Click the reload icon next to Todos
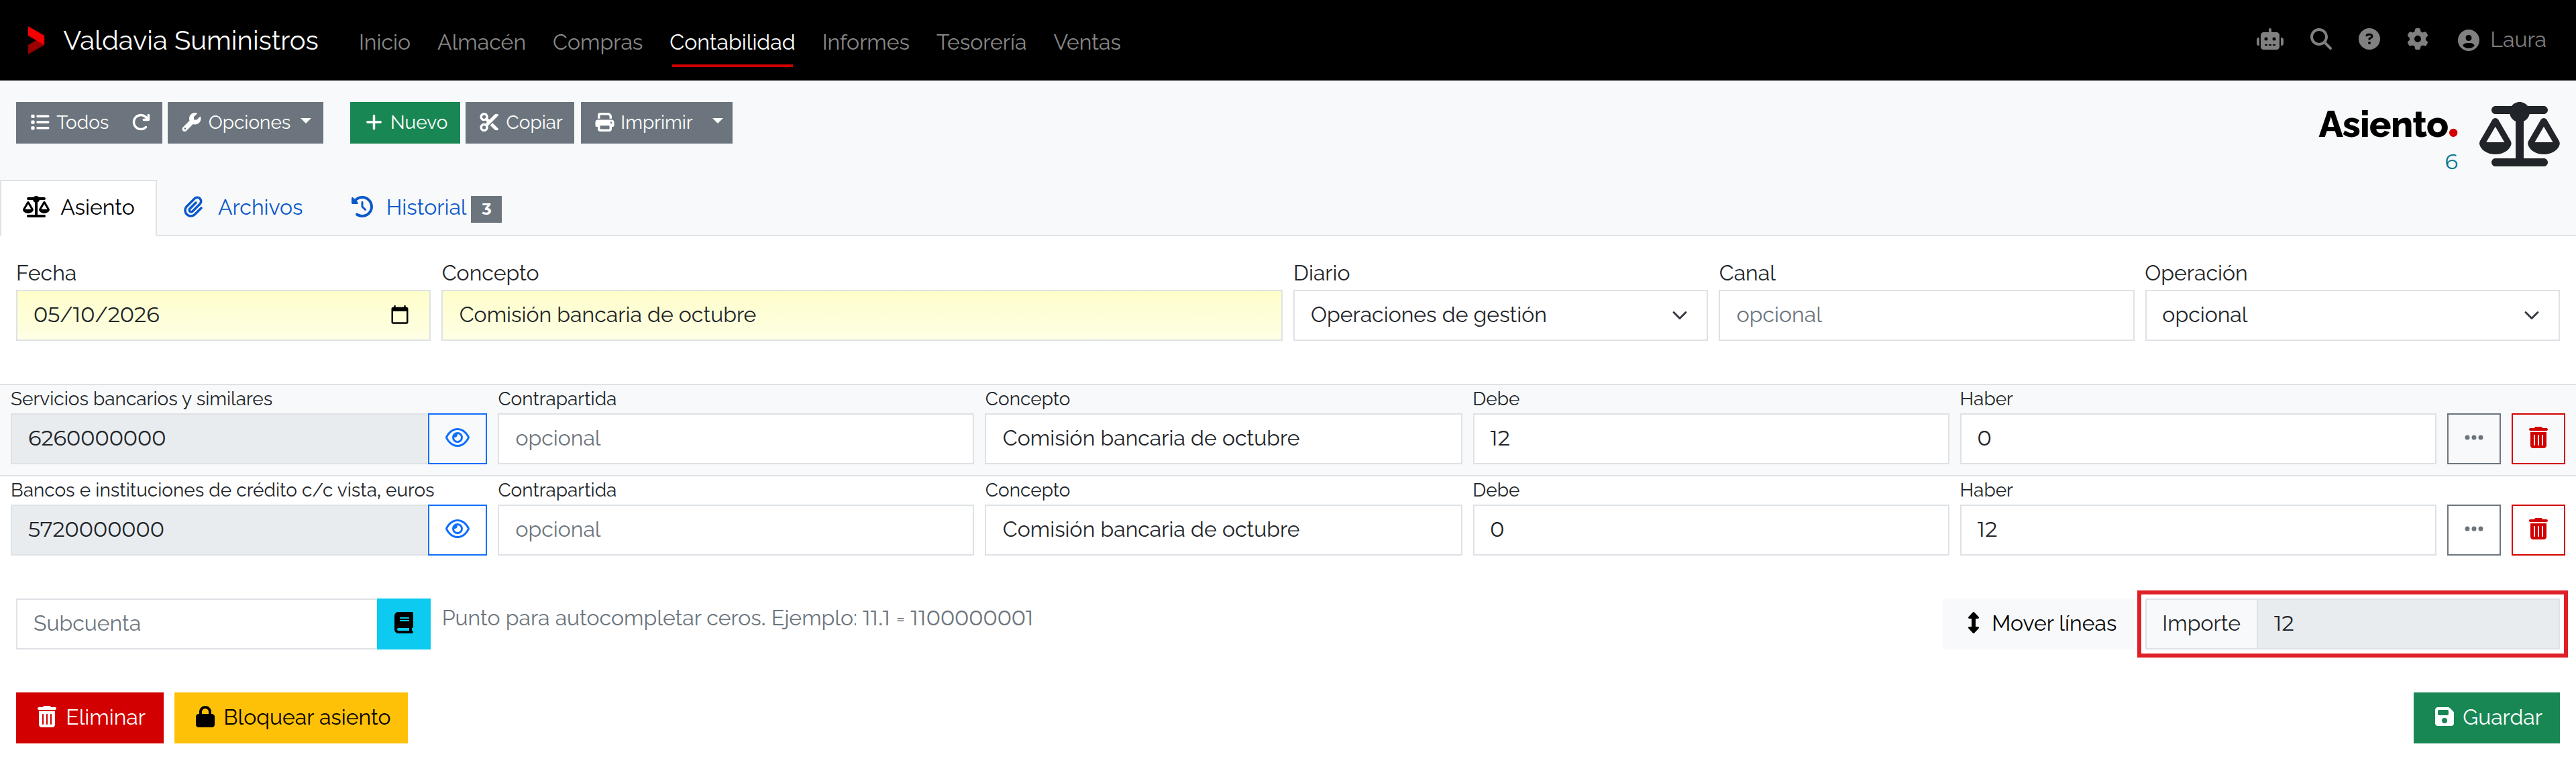This screenshot has height=781, width=2576. [x=141, y=122]
